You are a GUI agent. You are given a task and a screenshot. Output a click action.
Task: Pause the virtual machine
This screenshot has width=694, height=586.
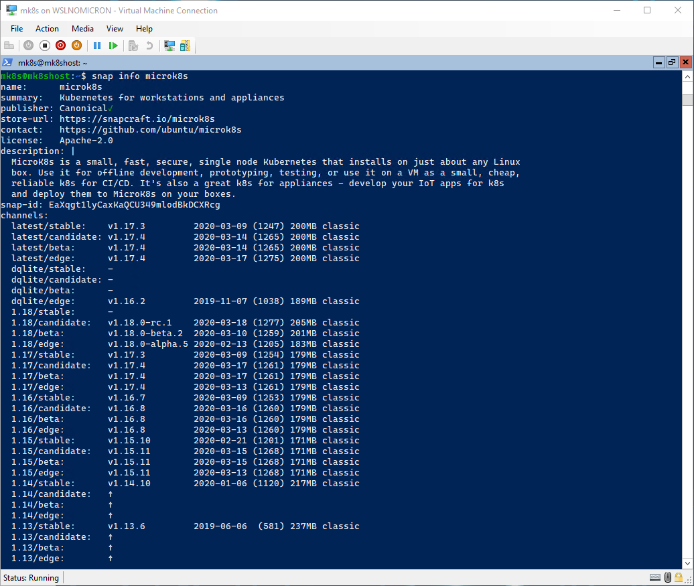(x=97, y=46)
